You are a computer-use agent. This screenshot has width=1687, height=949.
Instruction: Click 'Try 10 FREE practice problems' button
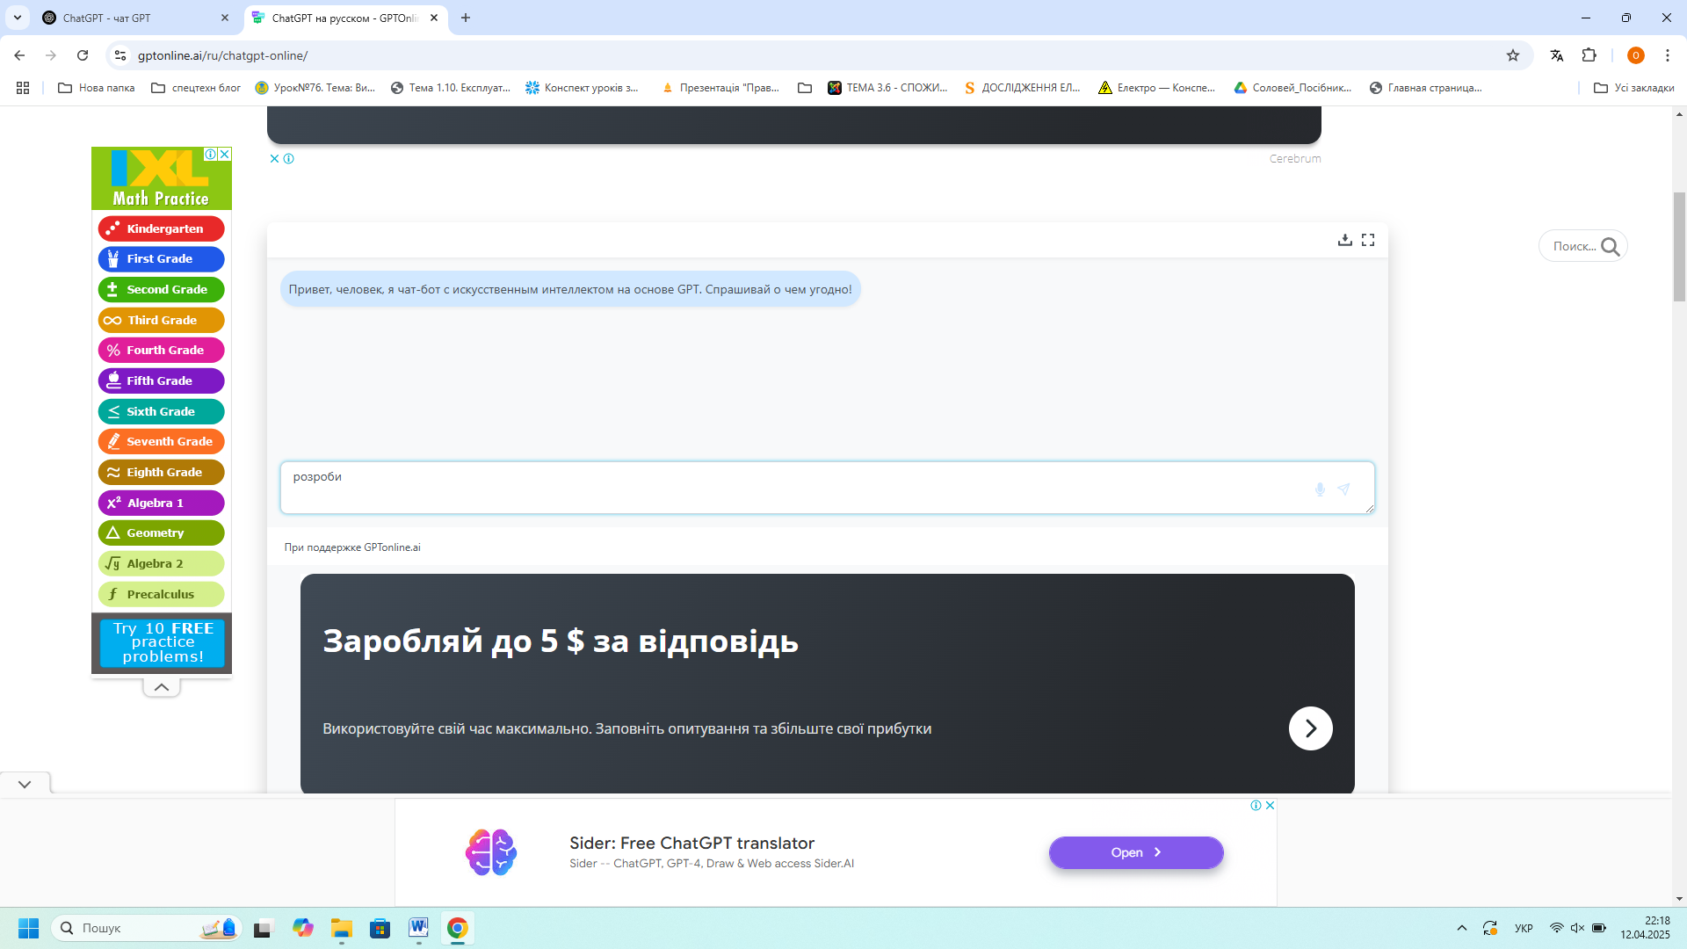tap(163, 642)
